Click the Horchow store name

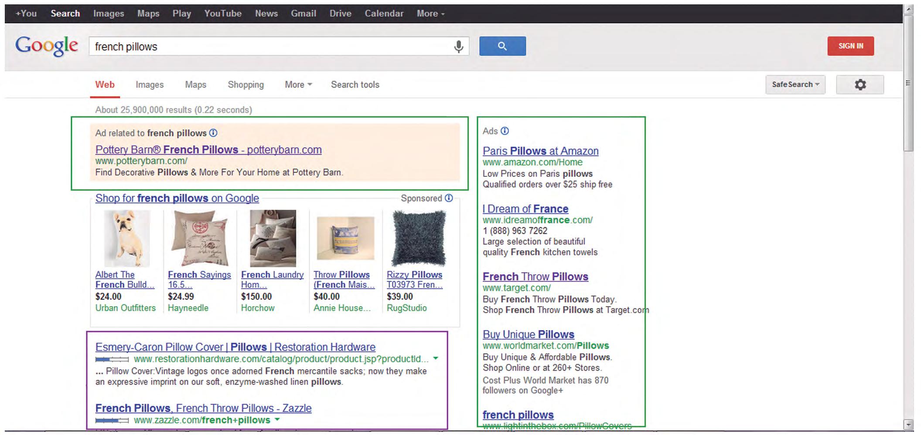point(258,308)
